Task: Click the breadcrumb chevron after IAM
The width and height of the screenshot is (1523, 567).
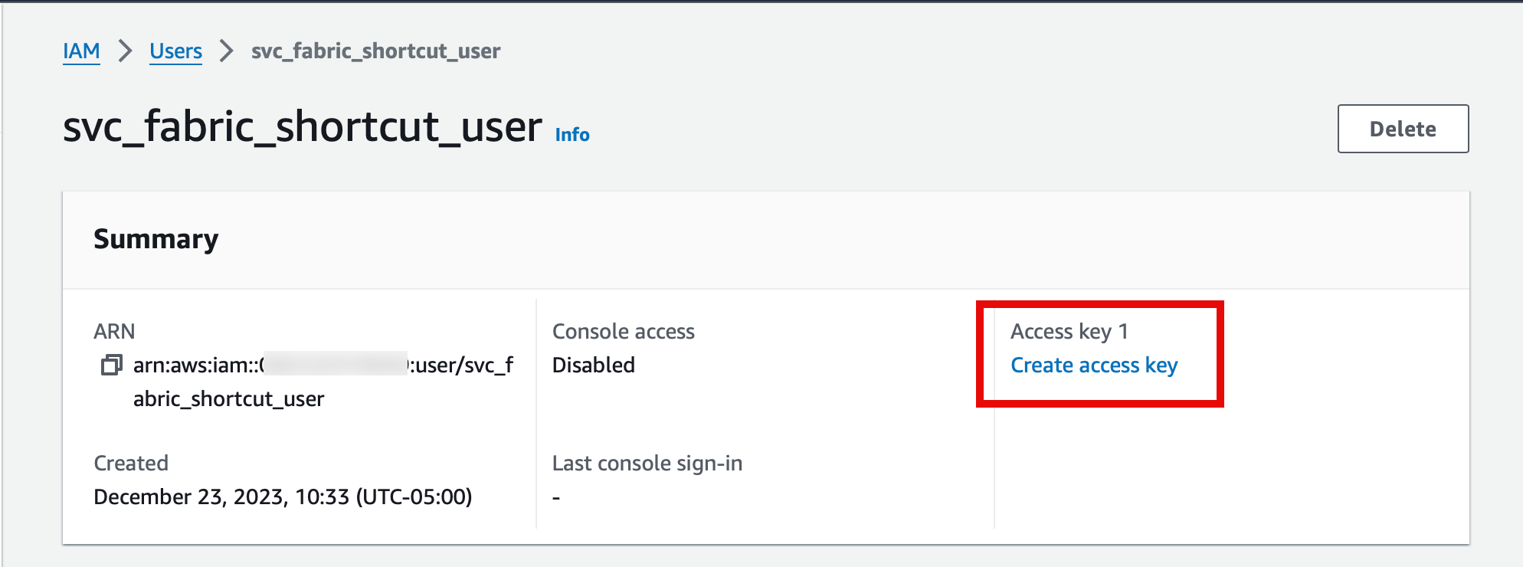Action: click(125, 51)
